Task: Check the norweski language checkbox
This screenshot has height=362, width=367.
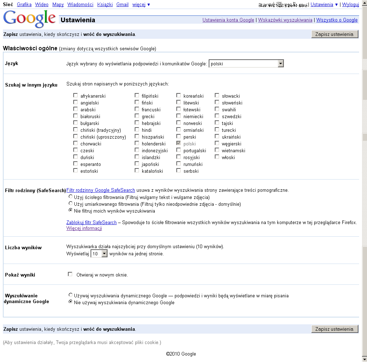Action: point(178,122)
